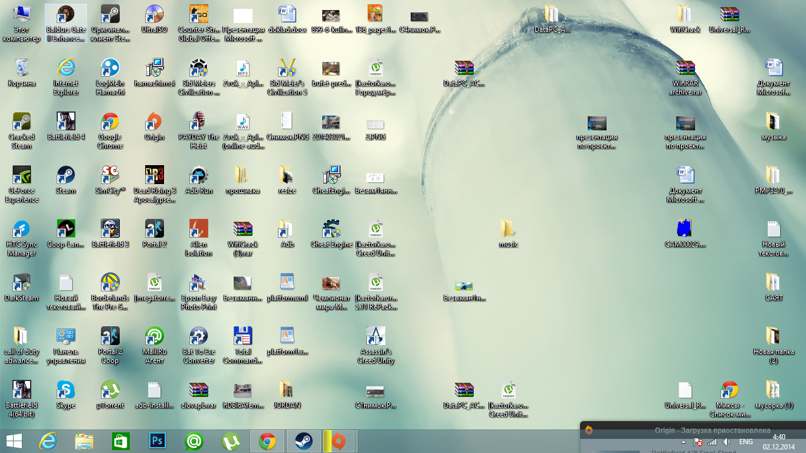Open hamachi.msi installer file
Screen dimensions: 806x453
(x=155, y=73)
